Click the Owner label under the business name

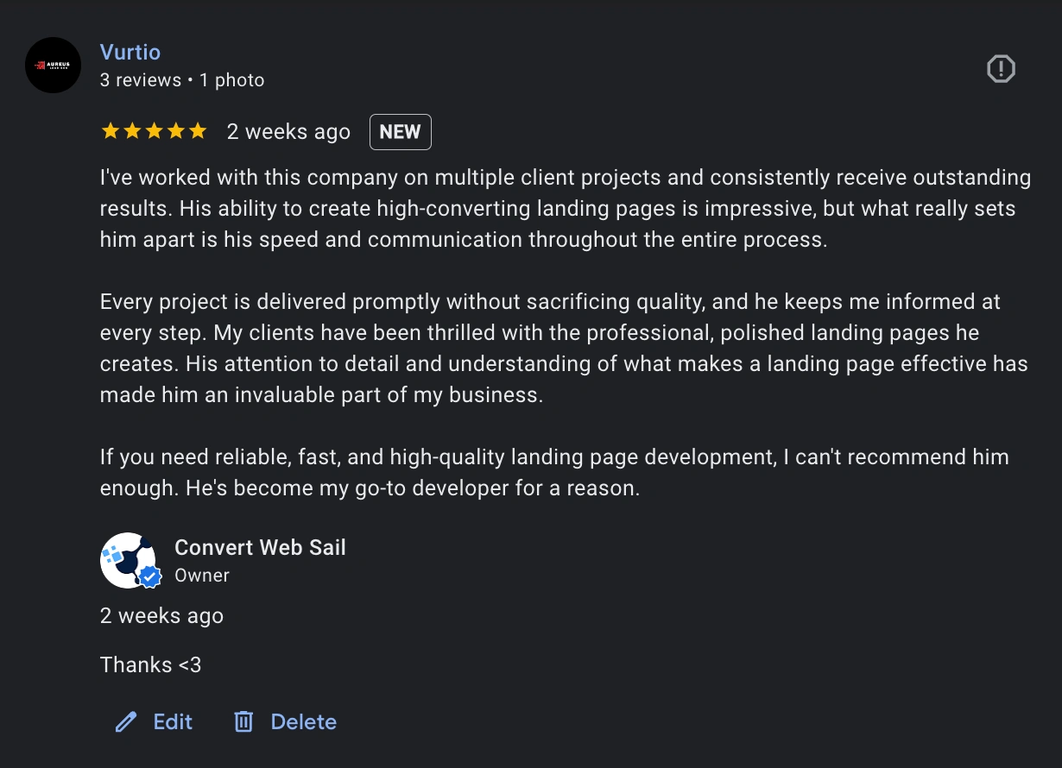point(201,575)
